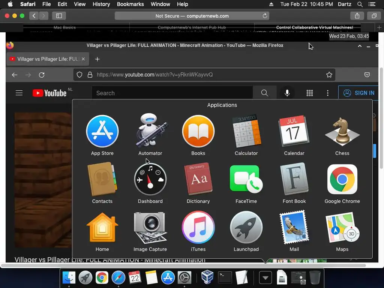
Task: Open VirtualBox cube icon in Dock
Action: [207, 277]
